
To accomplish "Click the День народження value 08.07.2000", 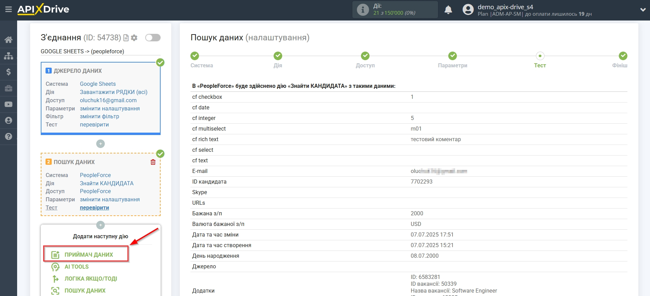I will (x=425, y=256).
